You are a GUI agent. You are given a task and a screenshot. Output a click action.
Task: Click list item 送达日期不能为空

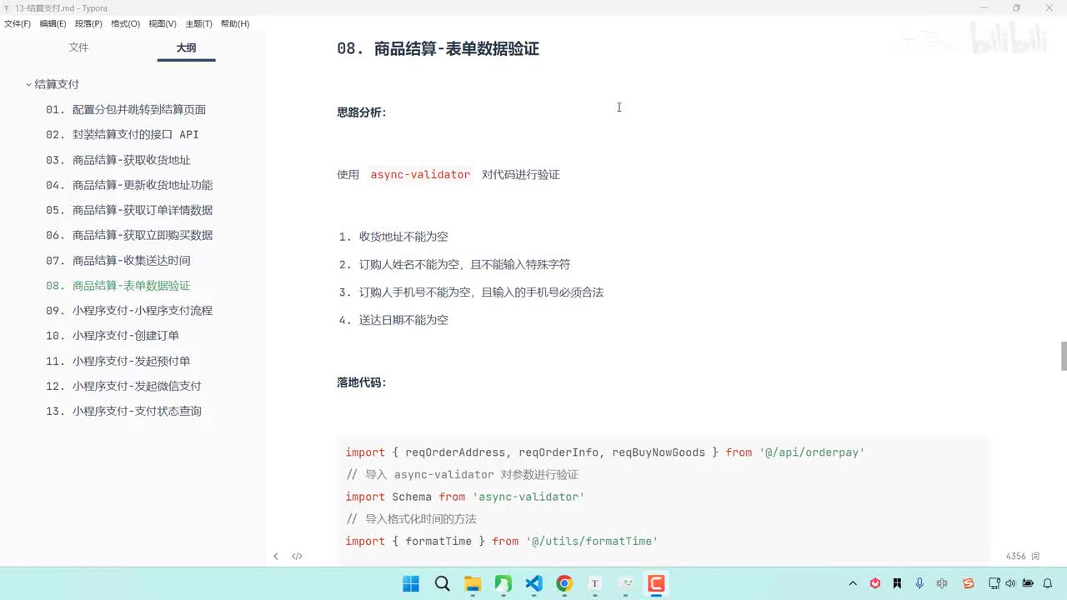pyautogui.click(x=403, y=320)
